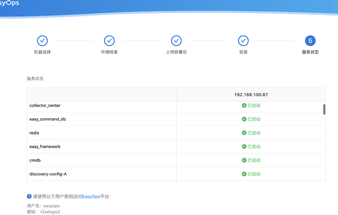The height and width of the screenshot is (215, 338).
Task: Click 已启动 status text for easy_framework
Action: [254, 147]
